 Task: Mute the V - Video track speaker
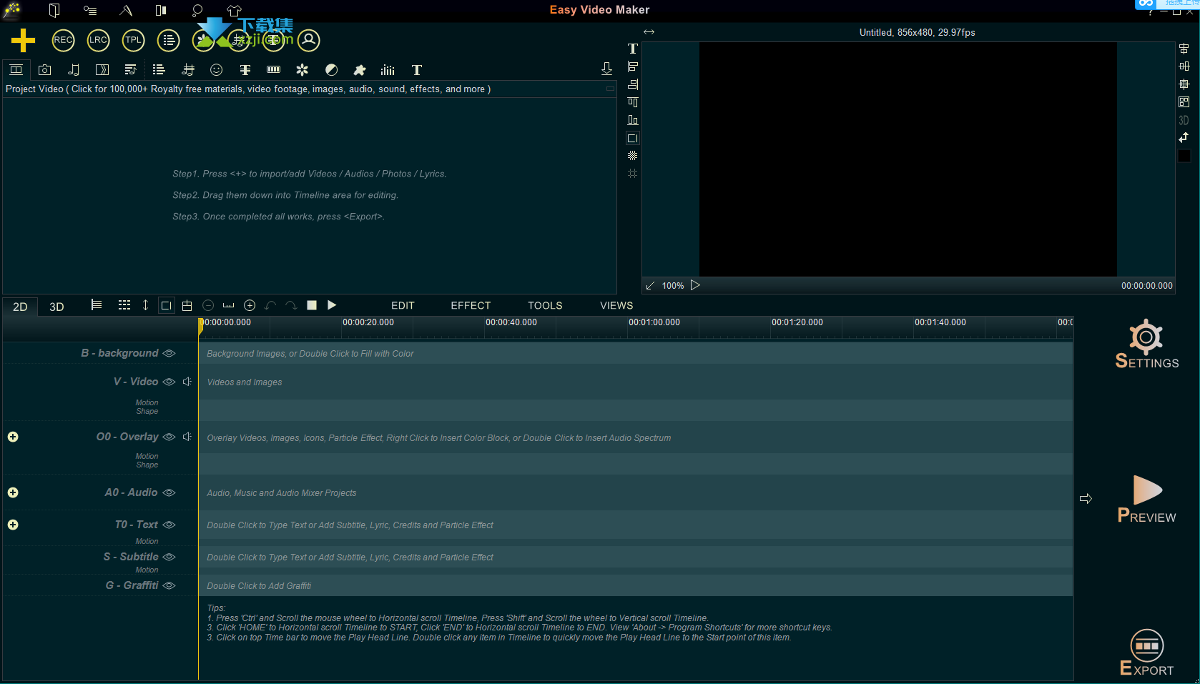(x=187, y=382)
